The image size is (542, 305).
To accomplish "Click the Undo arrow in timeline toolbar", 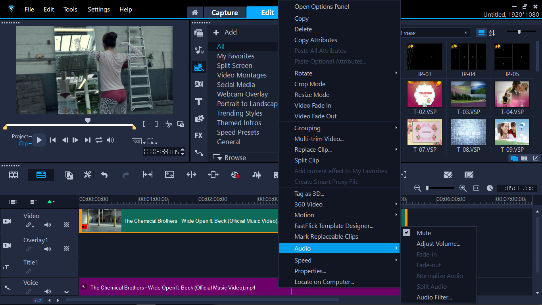I will point(104,175).
